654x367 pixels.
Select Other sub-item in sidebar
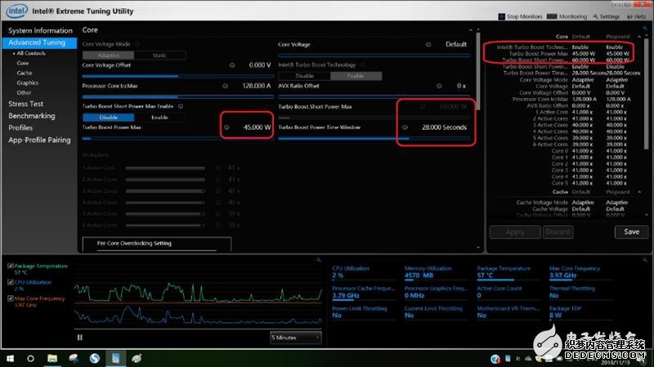pyautogui.click(x=24, y=93)
